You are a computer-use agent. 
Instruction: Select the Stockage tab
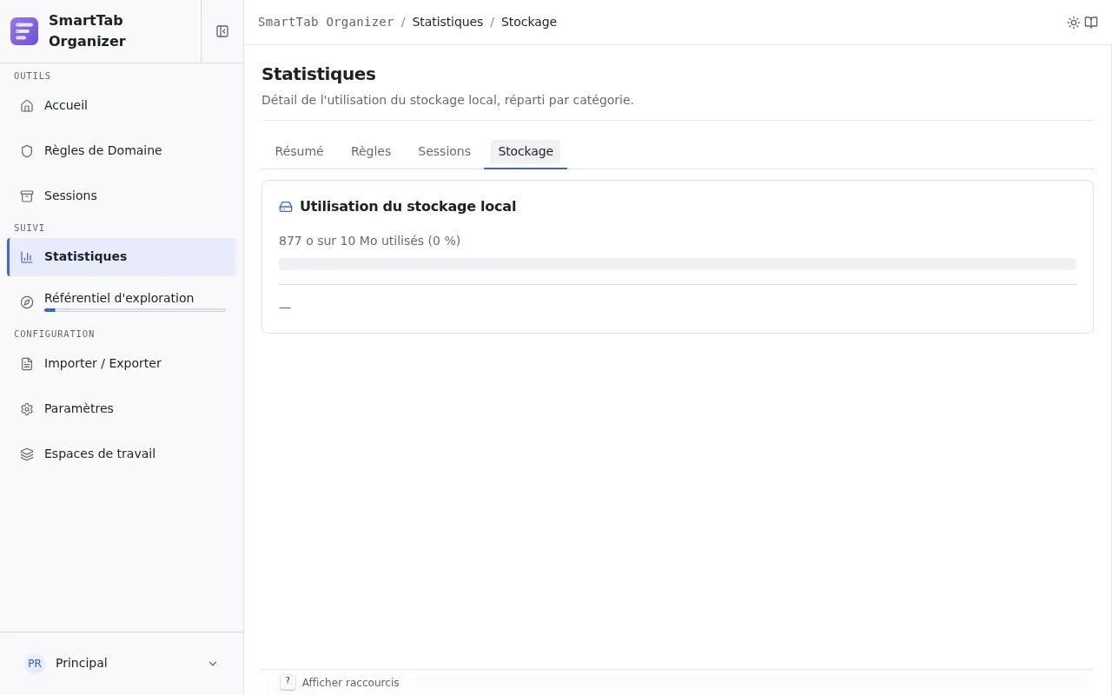pos(526,151)
